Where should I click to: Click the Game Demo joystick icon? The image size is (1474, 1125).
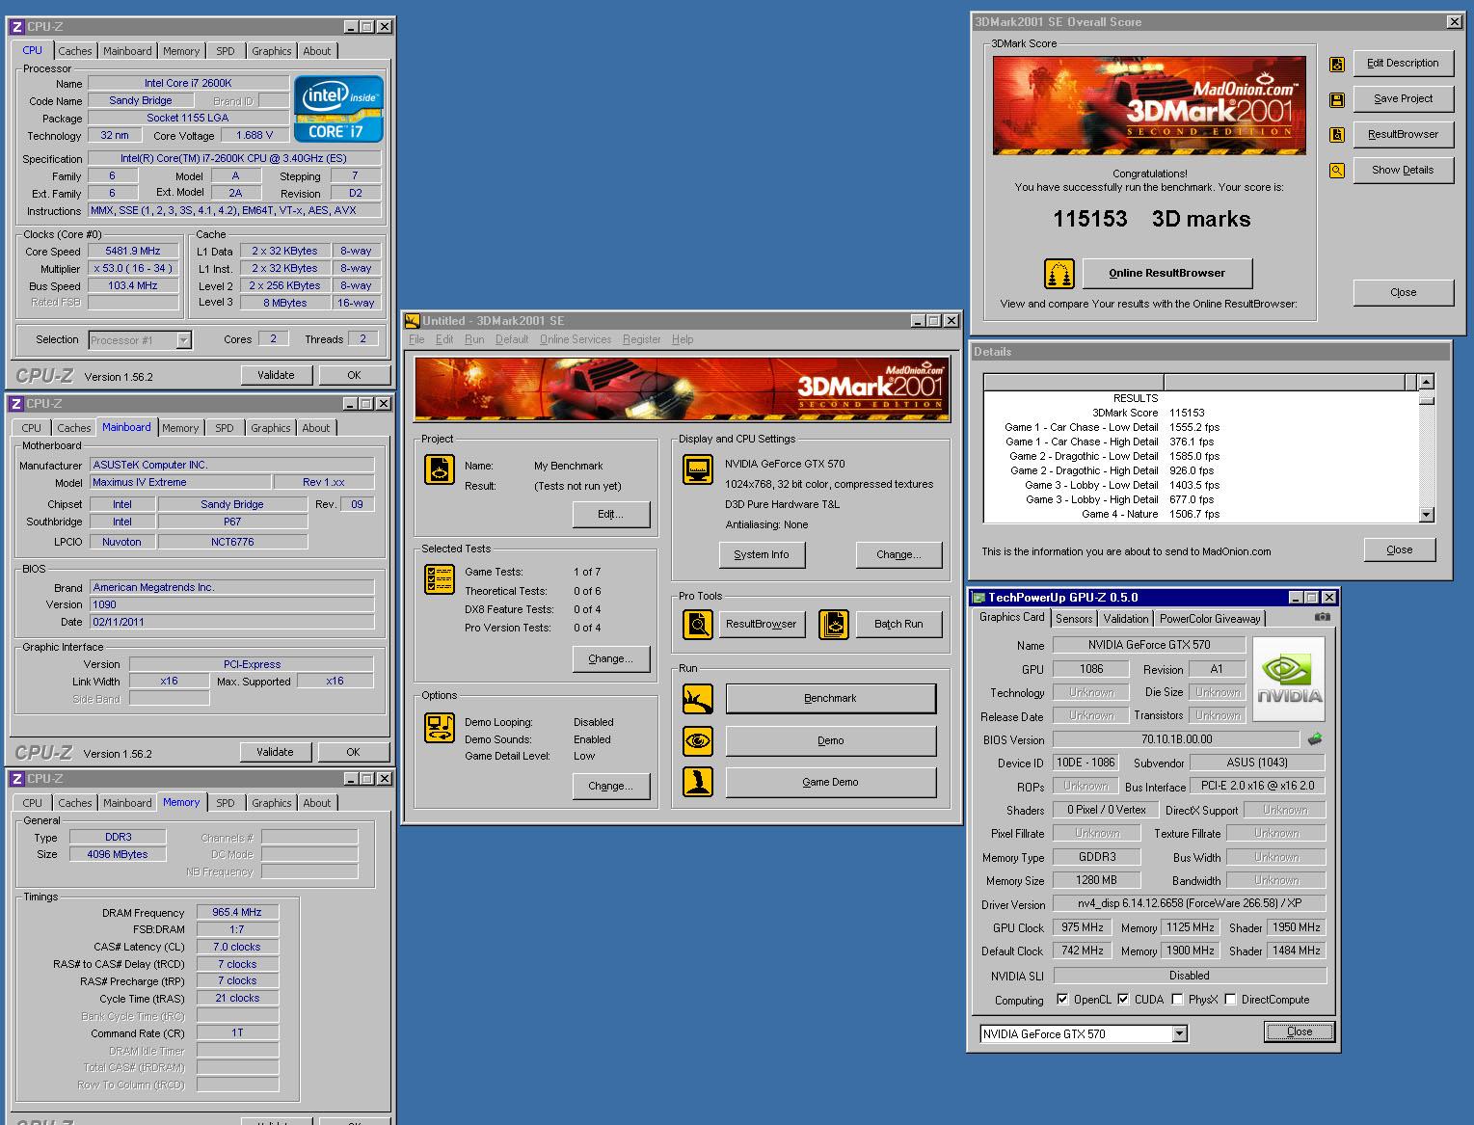pos(698,782)
